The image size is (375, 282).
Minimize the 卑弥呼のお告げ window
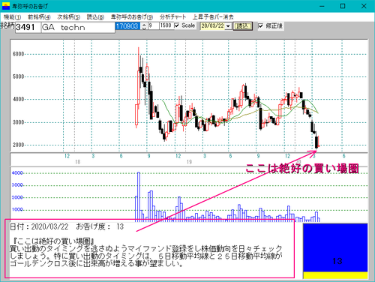[x=322, y=6]
